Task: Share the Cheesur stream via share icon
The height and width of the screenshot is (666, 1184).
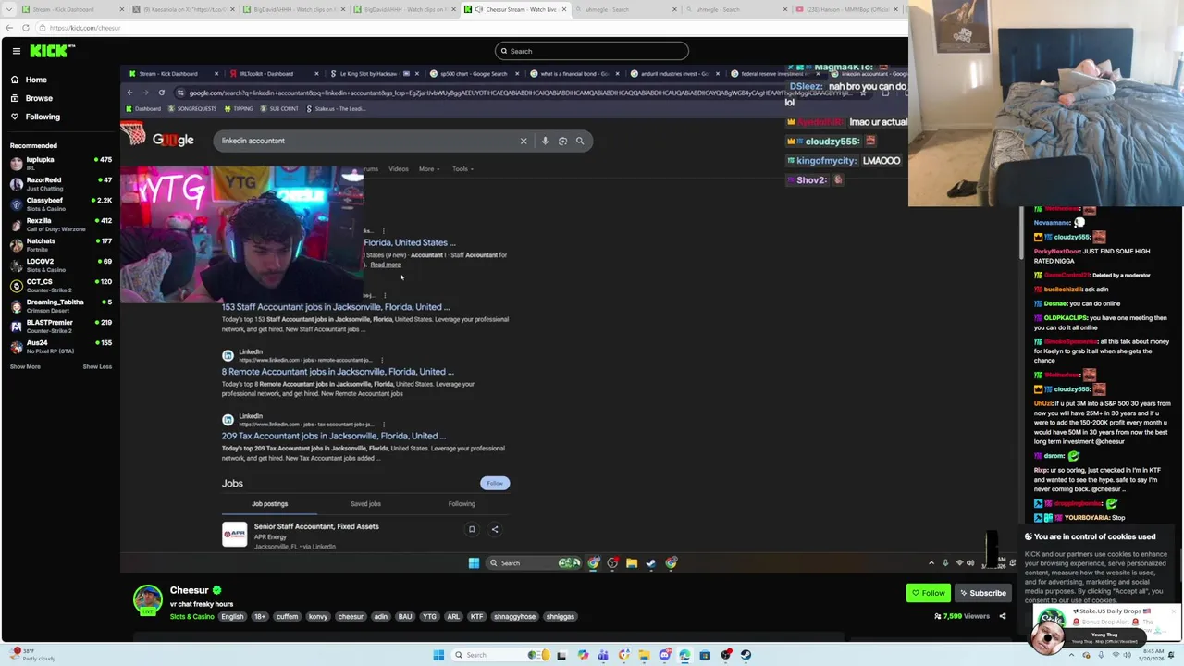Action: 1002,616
